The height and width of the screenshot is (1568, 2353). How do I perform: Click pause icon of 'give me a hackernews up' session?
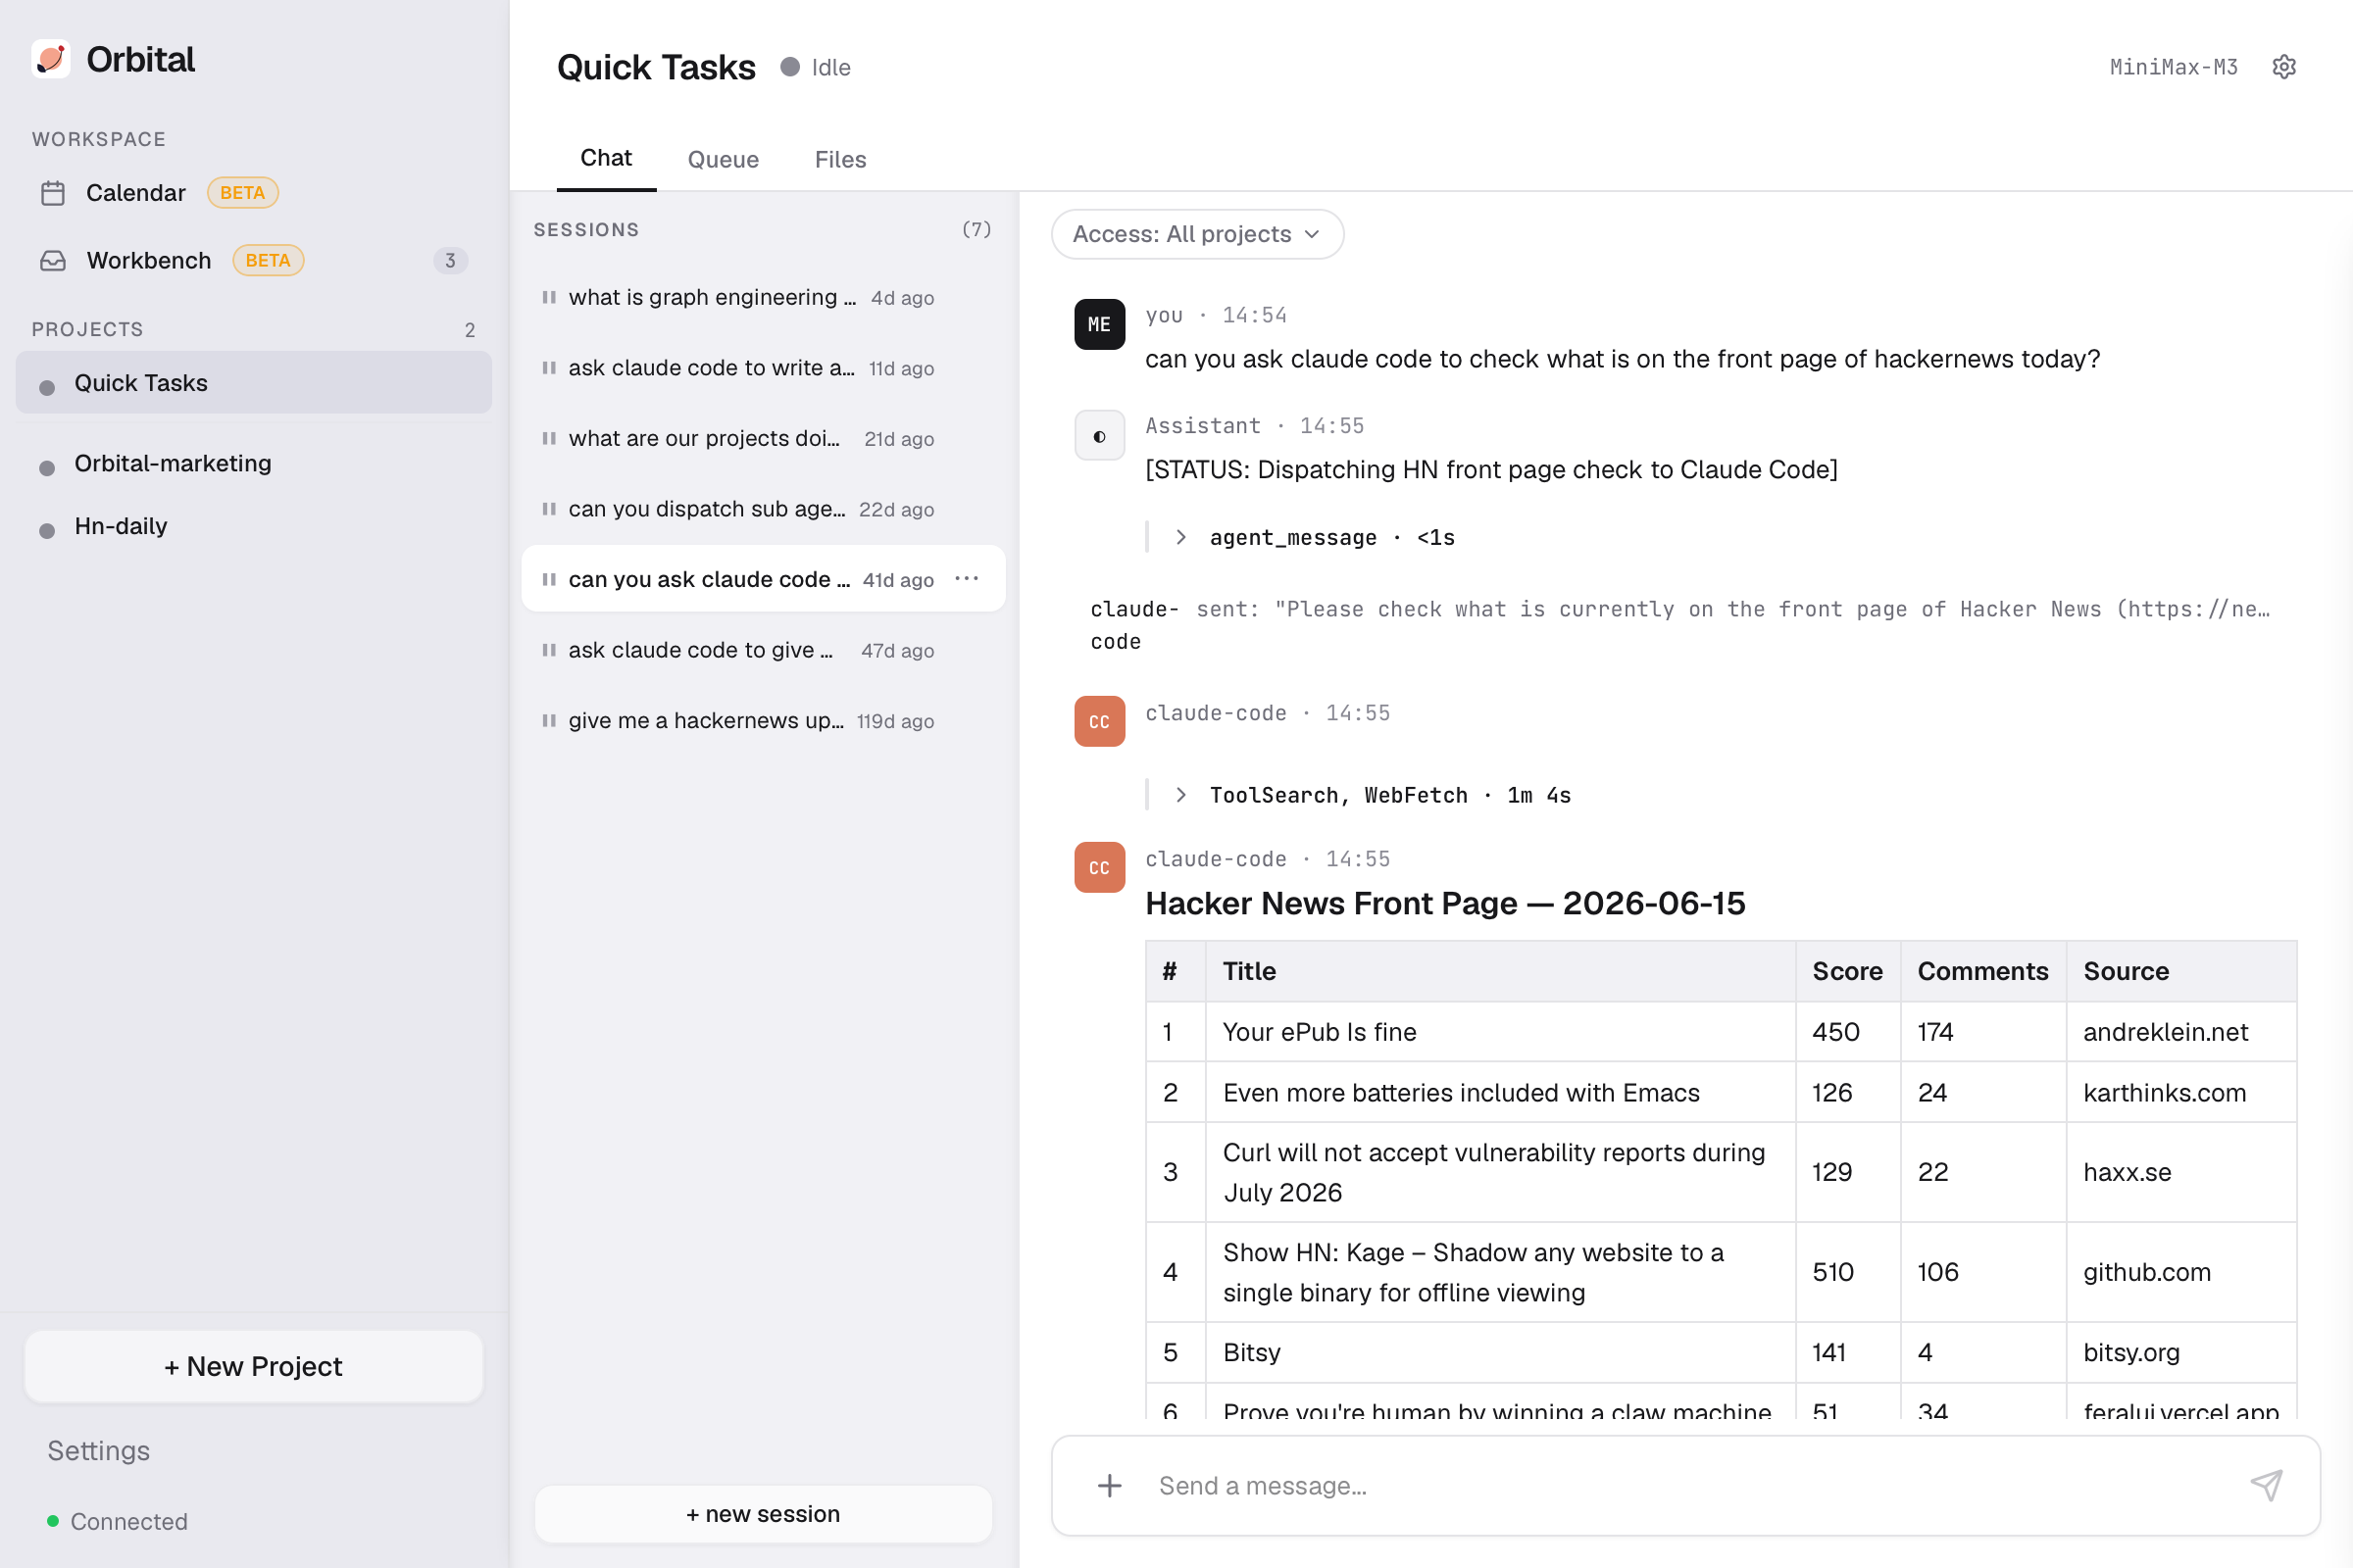(x=548, y=720)
